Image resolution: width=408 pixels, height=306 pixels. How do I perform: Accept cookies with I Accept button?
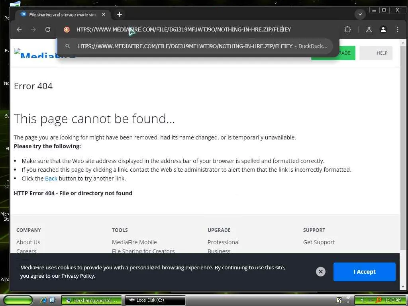pos(364,272)
